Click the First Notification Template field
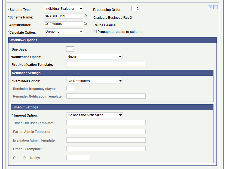The height and width of the screenshot is (169, 226). click(x=106, y=64)
